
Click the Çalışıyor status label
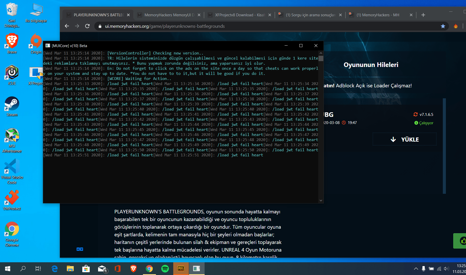click(424, 123)
